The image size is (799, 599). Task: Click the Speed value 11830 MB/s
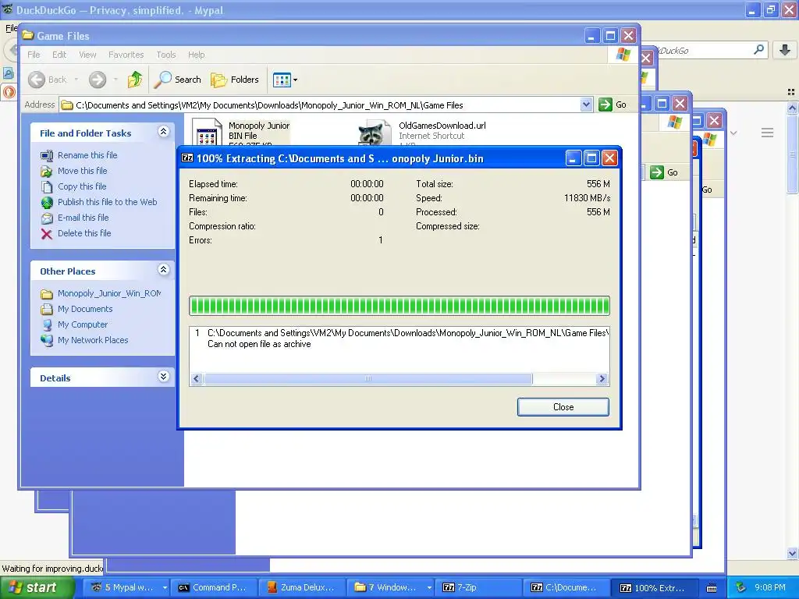pyautogui.click(x=587, y=197)
